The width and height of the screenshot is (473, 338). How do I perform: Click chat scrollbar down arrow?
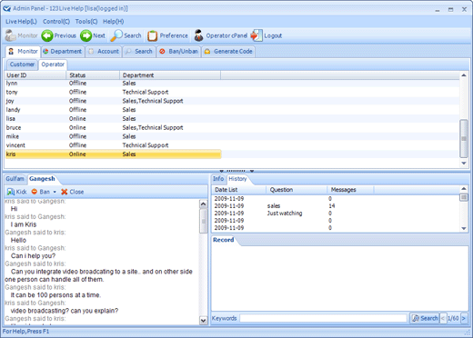click(203, 321)
